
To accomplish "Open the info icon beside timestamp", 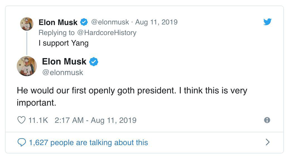I will (267, 120).
